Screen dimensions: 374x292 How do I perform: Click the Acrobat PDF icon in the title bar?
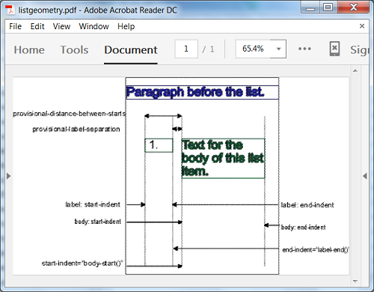click(10, 10)
